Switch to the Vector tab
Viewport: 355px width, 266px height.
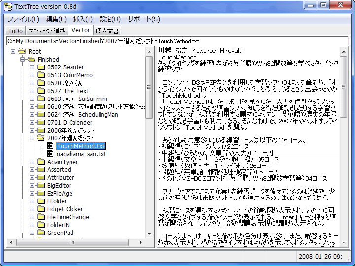(x=80, y=30)
